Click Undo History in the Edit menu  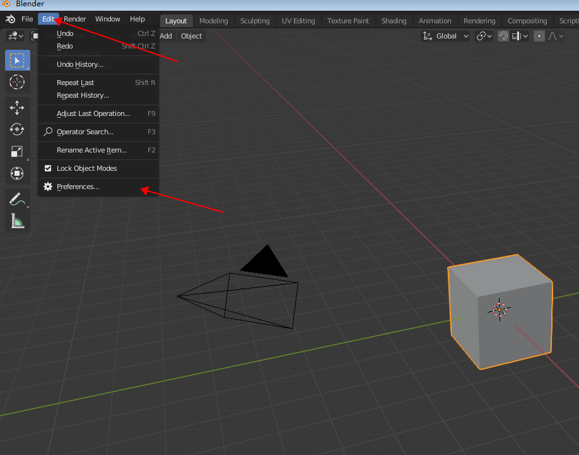pyautogui.click(x=79, y=65)
